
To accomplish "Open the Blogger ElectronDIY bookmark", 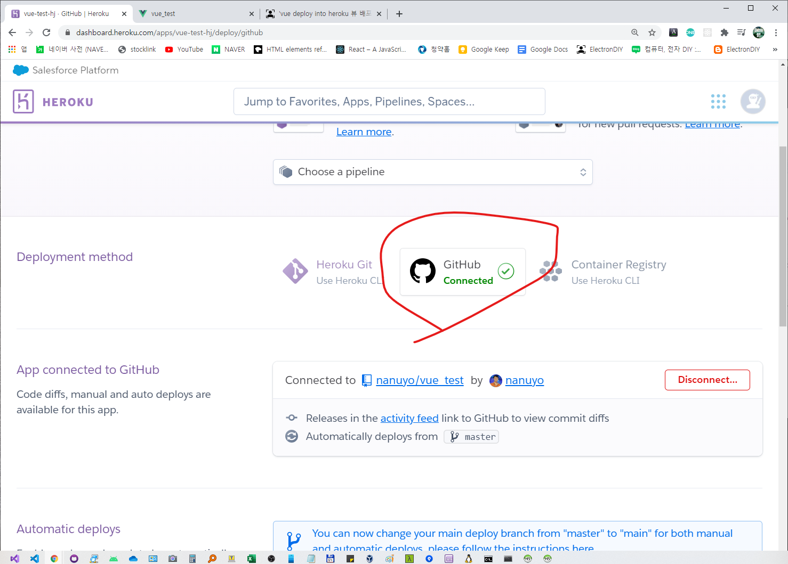I will (x=737, y=50).
